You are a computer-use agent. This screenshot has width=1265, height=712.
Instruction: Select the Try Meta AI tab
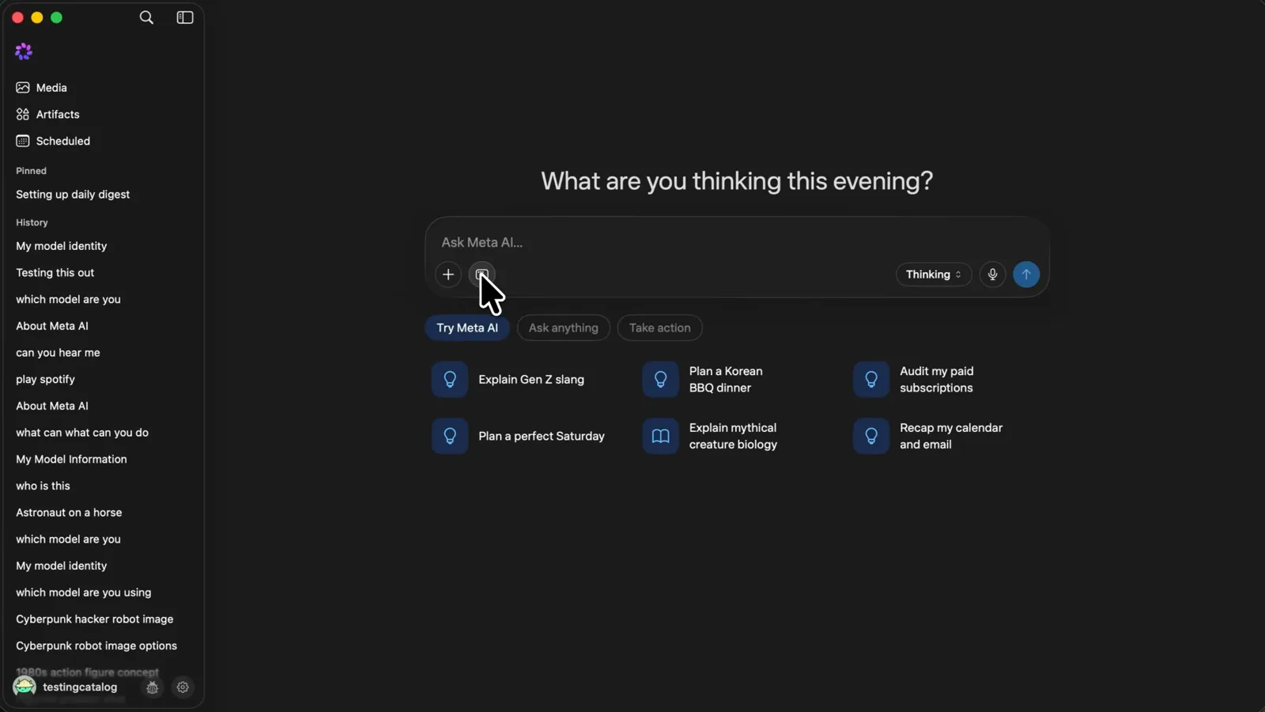(x=467, y=328)
